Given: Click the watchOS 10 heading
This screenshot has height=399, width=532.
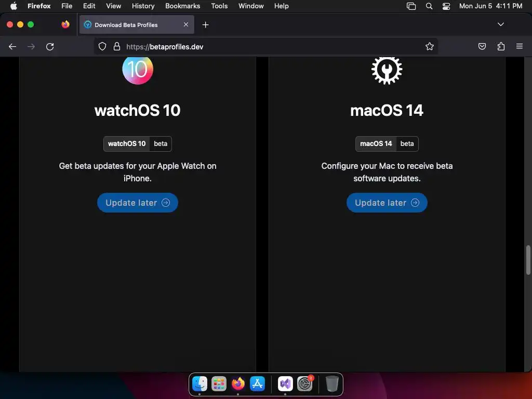Looking at the screenshot, I should click(137, 110).
